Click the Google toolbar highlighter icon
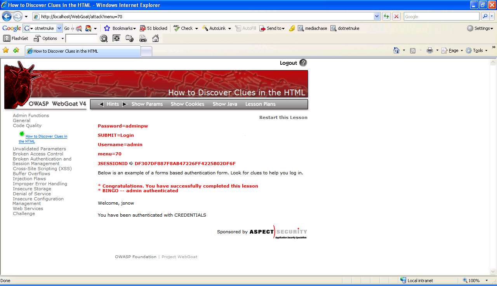The image size is (497, 286). (292, 28)
